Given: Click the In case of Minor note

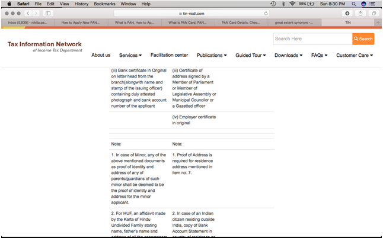Looking at the screenshot, I should [139, 179].
